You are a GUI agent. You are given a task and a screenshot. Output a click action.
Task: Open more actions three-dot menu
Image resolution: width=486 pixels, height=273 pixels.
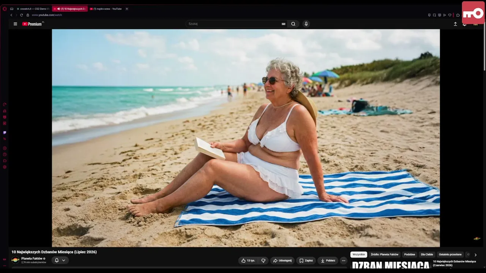pos(343,260)
